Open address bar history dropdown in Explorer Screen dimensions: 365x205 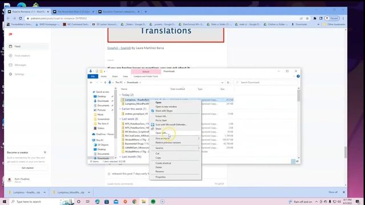click(222, 83)
